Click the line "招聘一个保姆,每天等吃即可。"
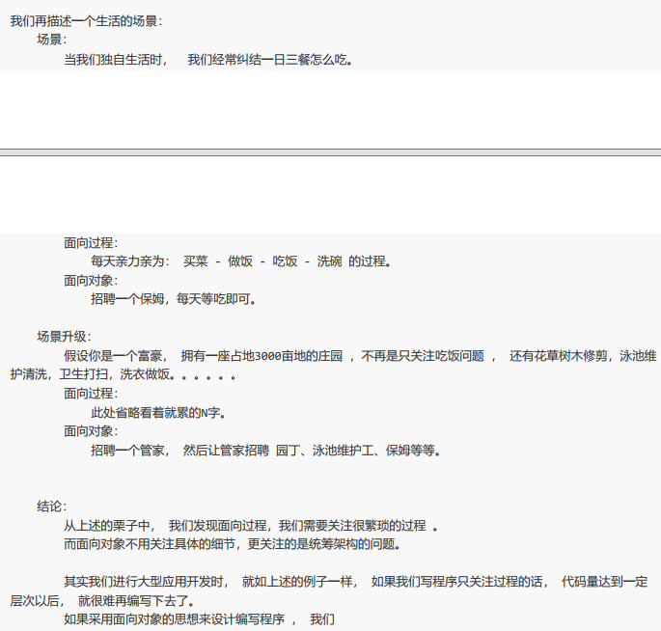 pyautogui.click(x=174, y=299)
